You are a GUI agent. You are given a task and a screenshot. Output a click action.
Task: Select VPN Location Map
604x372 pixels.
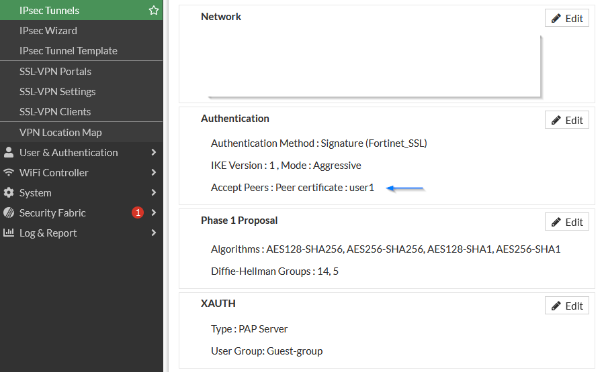point(60,132)
